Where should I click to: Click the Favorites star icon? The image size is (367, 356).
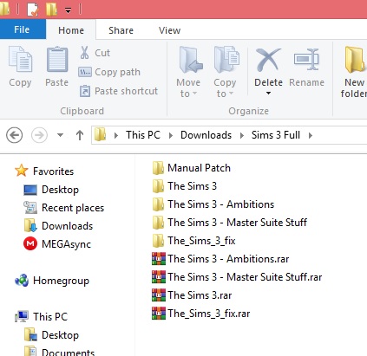pyautogui.click(x=22, y=171)
